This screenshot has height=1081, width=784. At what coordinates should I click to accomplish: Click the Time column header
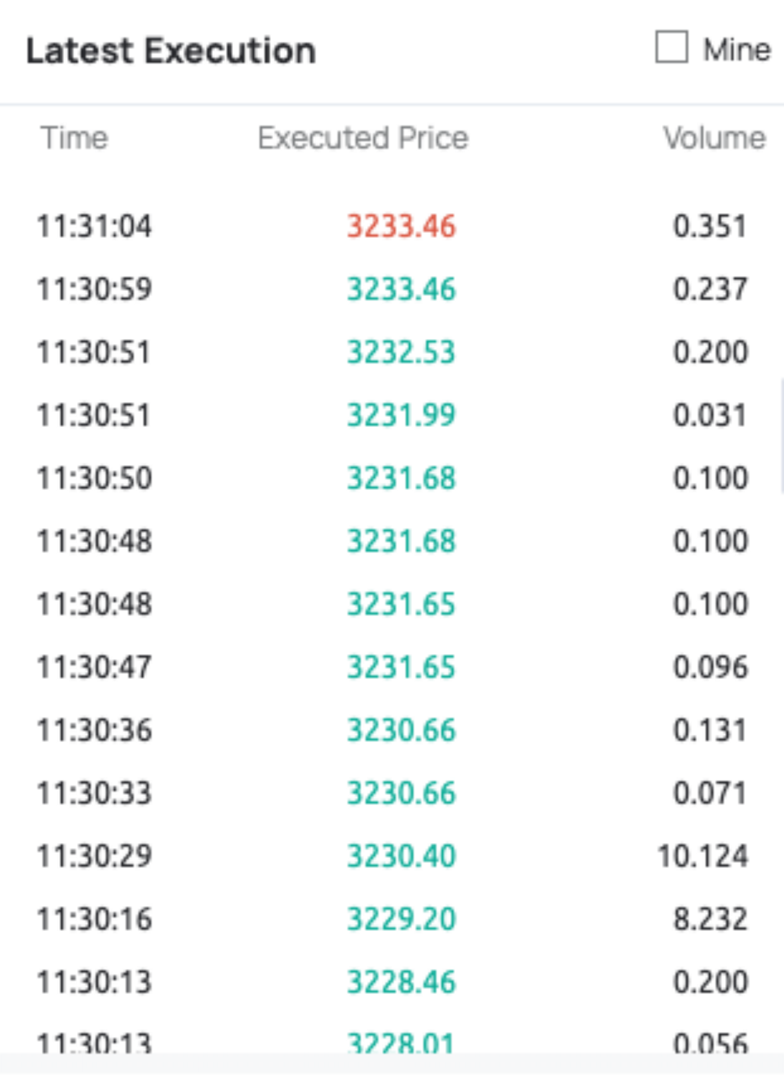[x=74, y=138]
